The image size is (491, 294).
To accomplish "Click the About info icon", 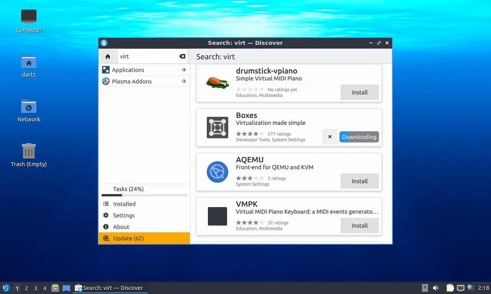I will (x=106, y=227).
